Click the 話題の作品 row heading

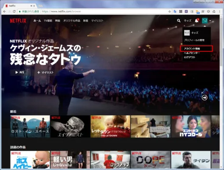18,147
